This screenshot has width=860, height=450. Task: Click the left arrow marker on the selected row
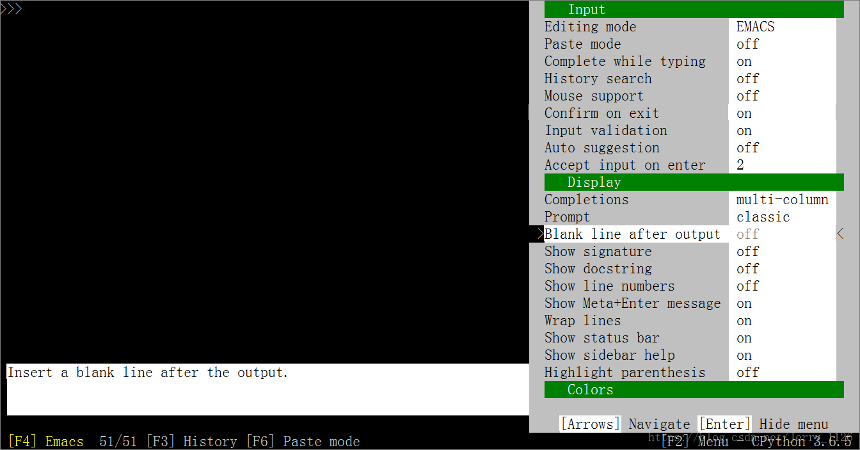click(541, 234)
